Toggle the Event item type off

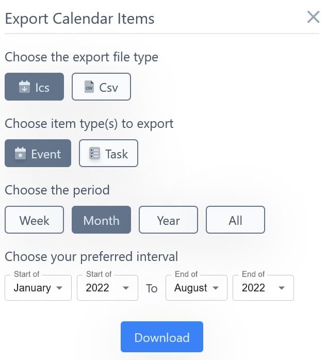[x=38, y=153]
